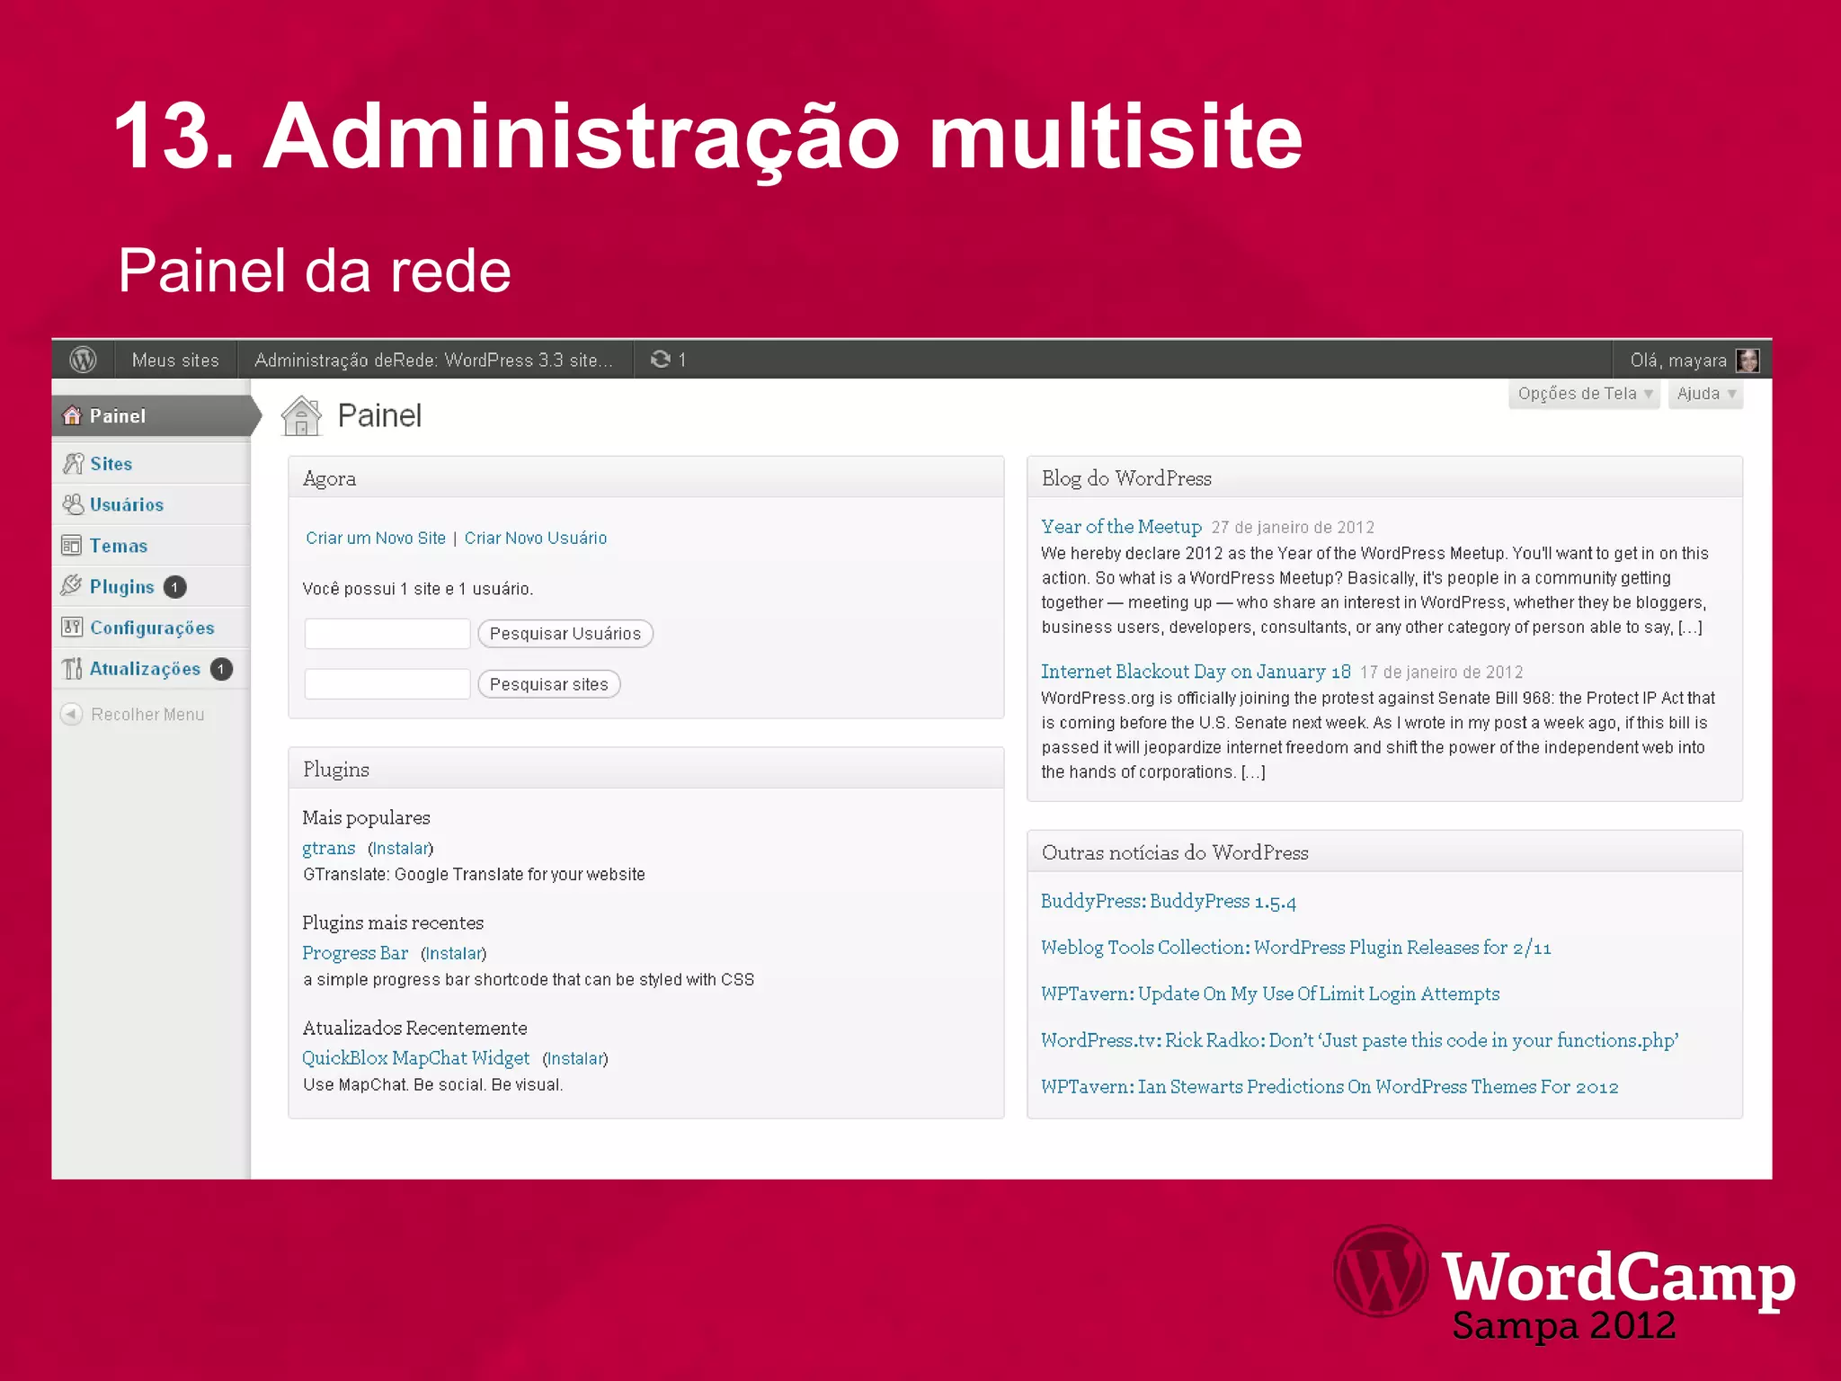Click Outras notícias do WordPress widget header
1841x1381 pixels.
click(1384, 851)
